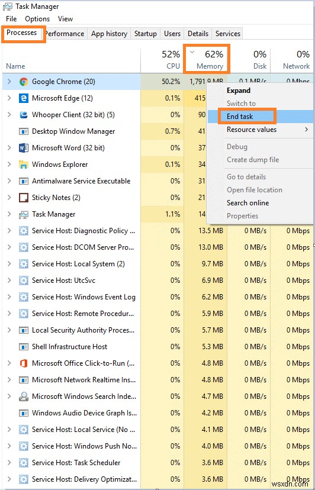The width and height of the screenshot is (315, 490).
Task: Click the Local Security Authority Process icon
Action: (24, 330)
